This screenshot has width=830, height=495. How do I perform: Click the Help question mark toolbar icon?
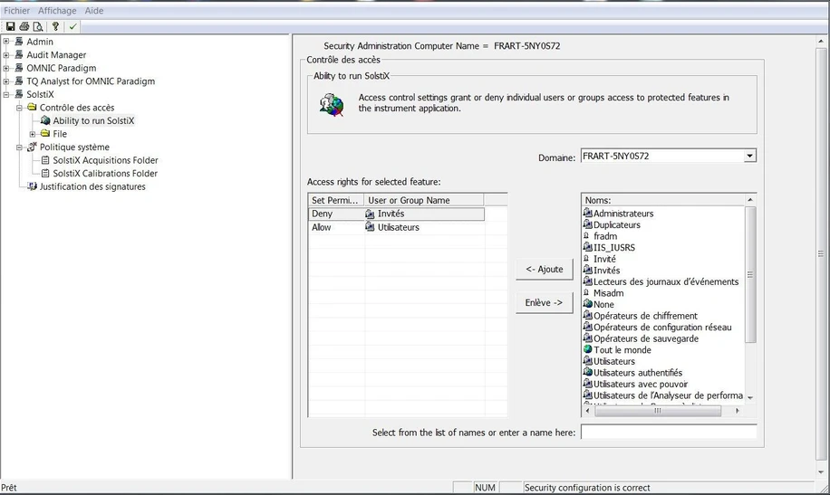click(x=55, y=26)
